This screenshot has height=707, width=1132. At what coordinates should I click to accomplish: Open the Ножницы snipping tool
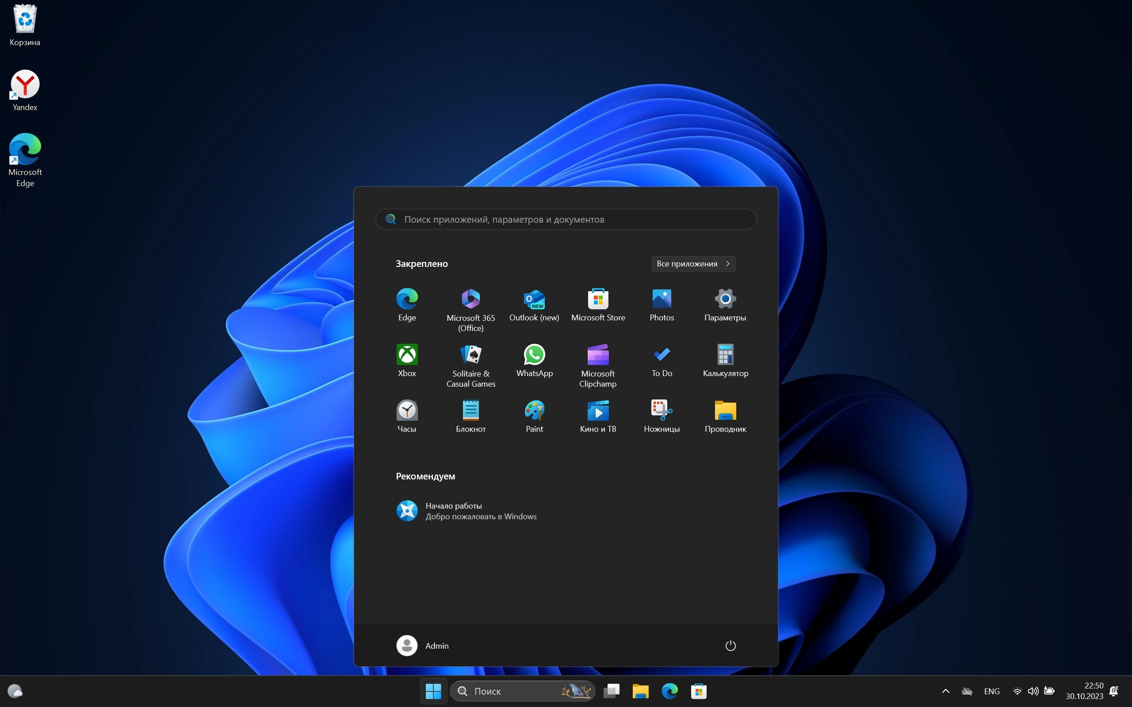(x=662, y=416)
